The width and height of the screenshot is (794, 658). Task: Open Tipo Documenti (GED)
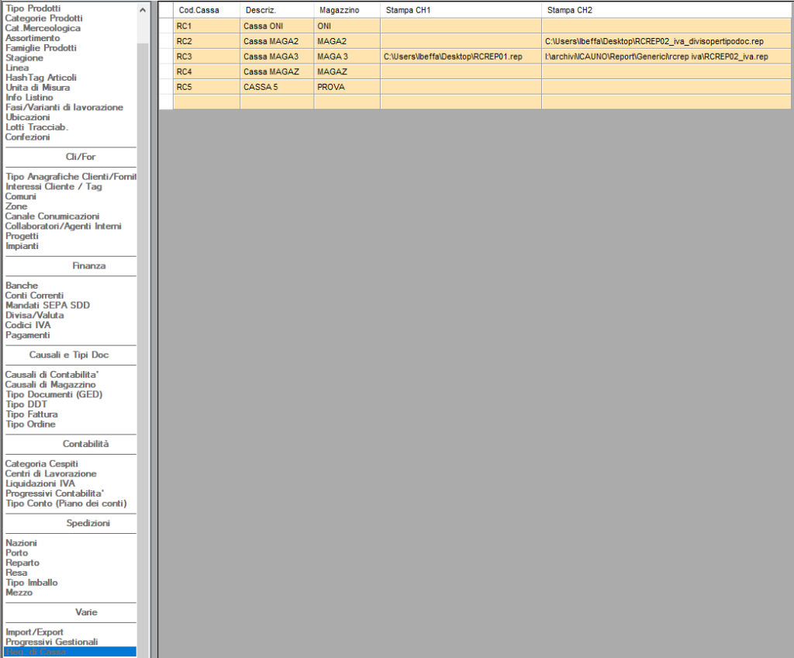pos(54,394)
